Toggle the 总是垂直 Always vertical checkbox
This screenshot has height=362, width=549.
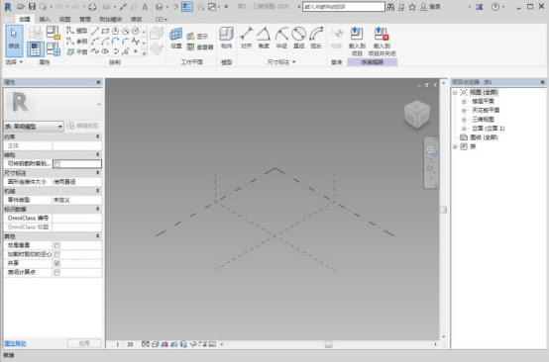tap(57, 245)
